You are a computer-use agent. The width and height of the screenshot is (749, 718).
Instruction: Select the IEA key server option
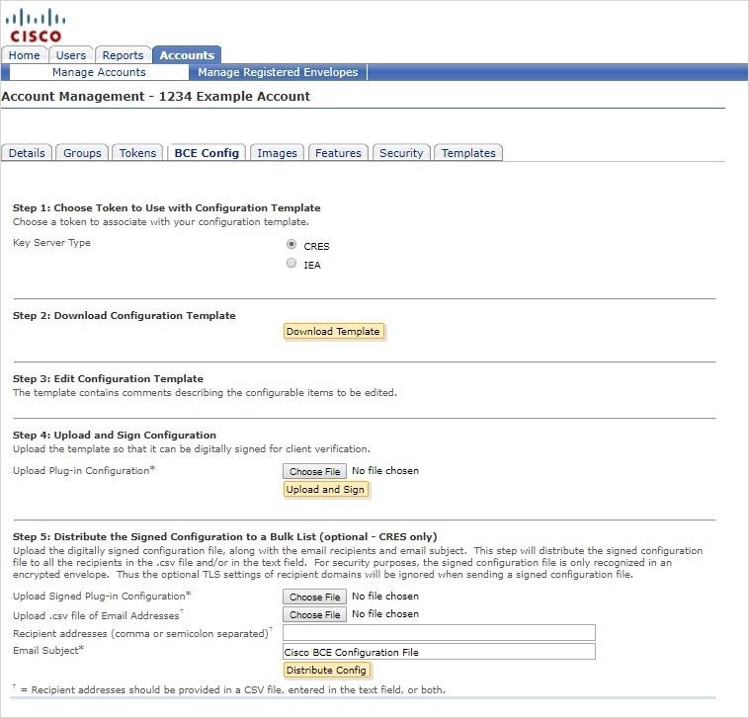(x=291, y=264)
